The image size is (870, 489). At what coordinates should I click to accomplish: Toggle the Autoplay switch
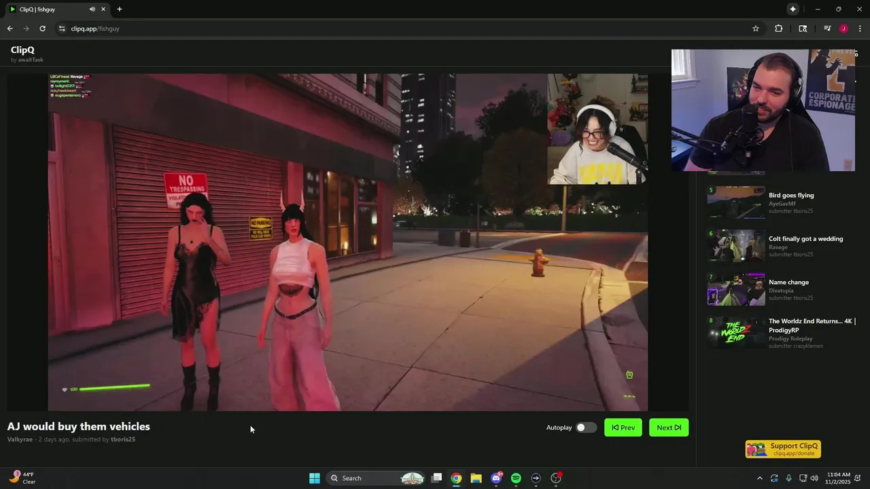586,427
